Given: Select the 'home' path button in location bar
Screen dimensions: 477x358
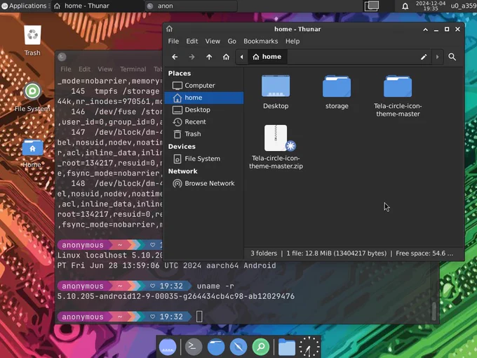Looking at the screenshot, I should (x=267, y=57).
